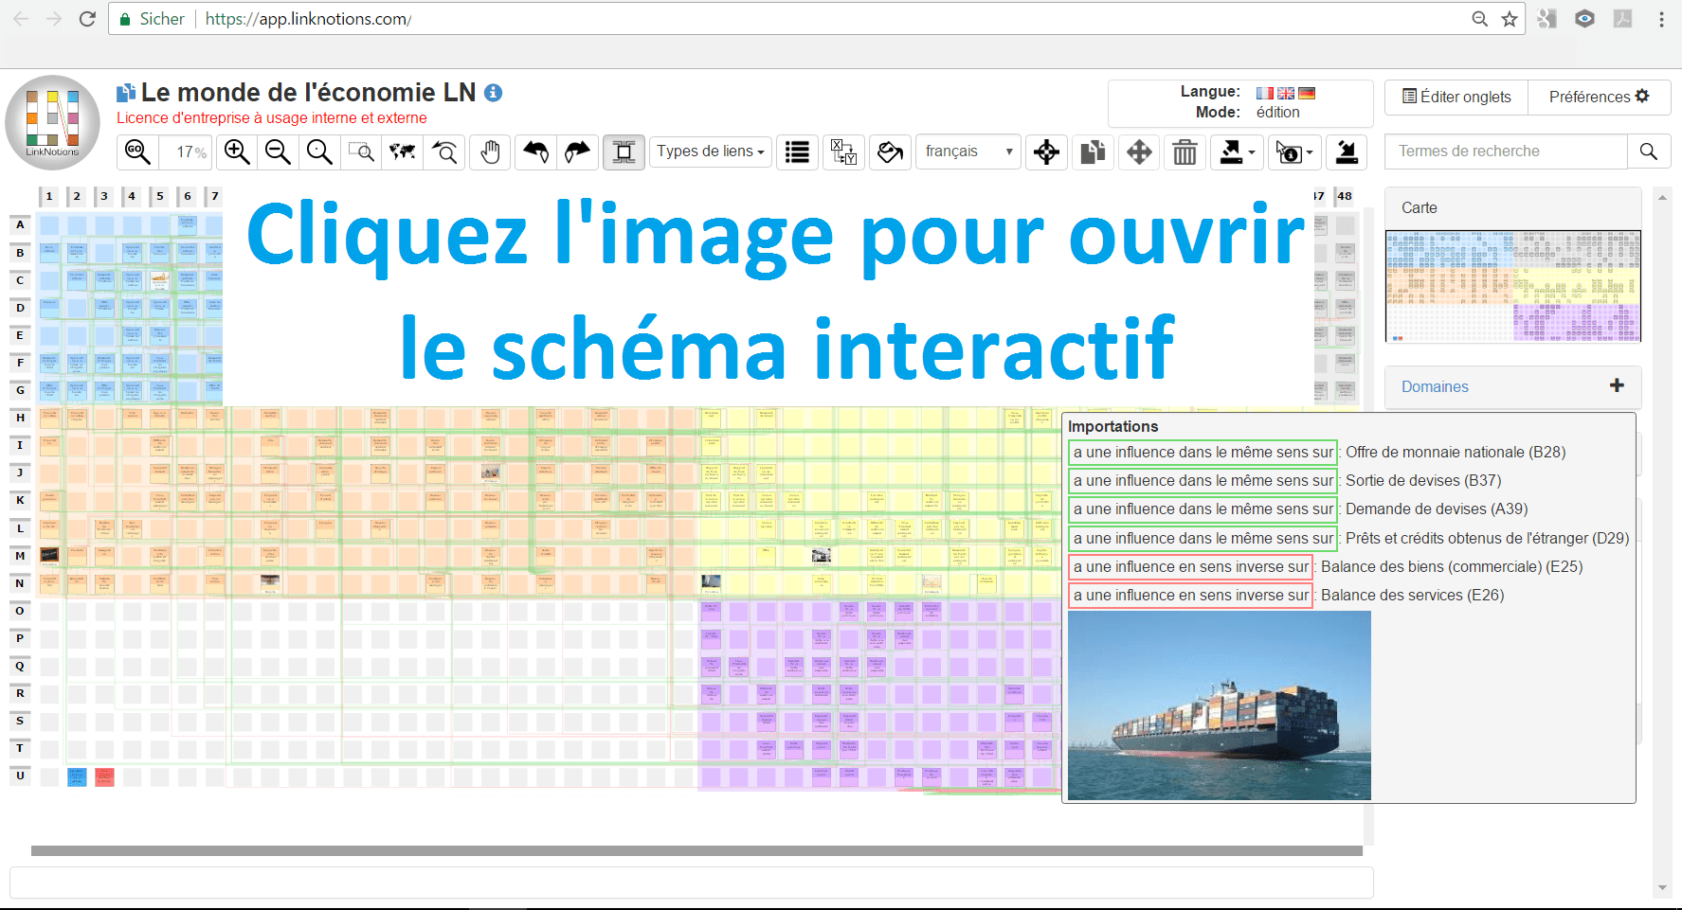Open the browser three-dot menu
This screenshot has height=910, width=1682.
pyautogui.click(x=1661, y=19)
